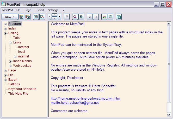Collapse the Links tree node
Viewport: 173px width, 119px height.
click(10, 43)
